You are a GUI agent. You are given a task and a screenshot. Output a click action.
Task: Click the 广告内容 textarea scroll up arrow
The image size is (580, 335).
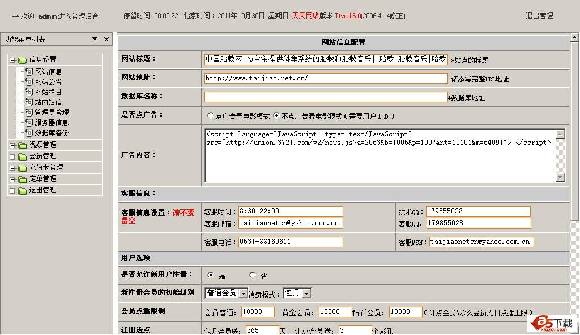click(560, 134)
